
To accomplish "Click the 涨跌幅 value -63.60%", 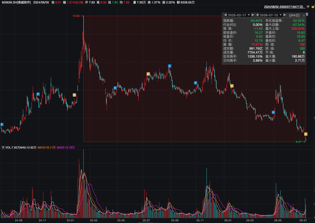I will coord(256,21).
